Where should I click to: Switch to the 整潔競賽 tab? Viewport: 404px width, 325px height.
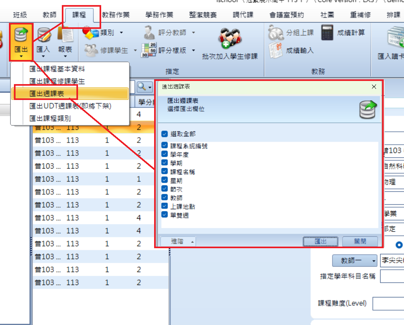coord(203,15)
